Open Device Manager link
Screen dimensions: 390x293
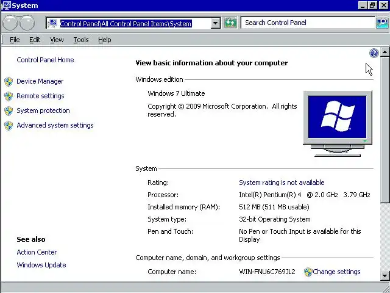(x=40, y=81)
